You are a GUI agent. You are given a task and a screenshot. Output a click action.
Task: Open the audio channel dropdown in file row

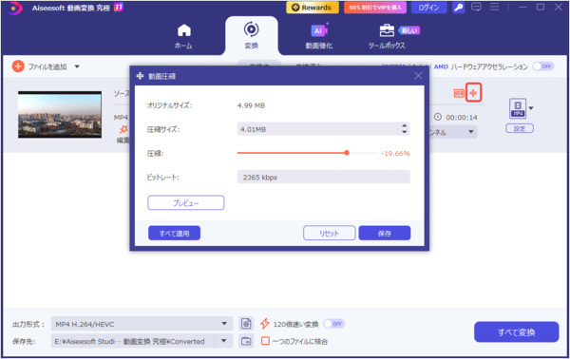pos(471,132)
